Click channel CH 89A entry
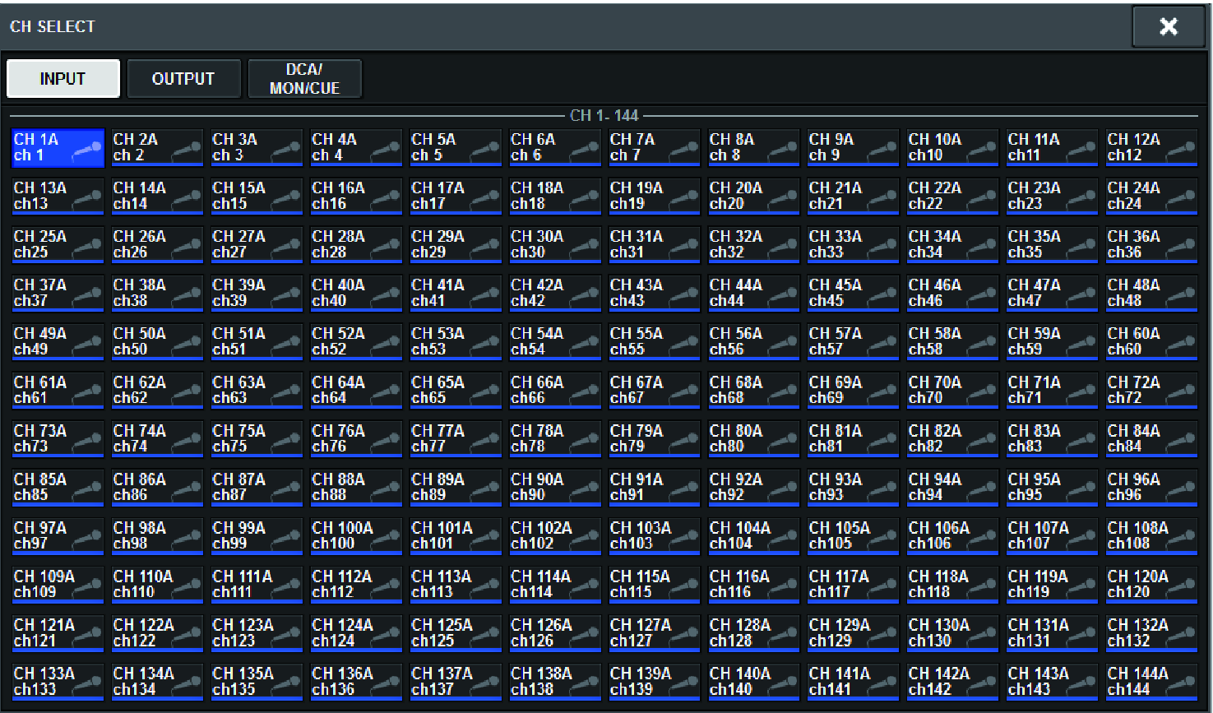 click(455, 487)
